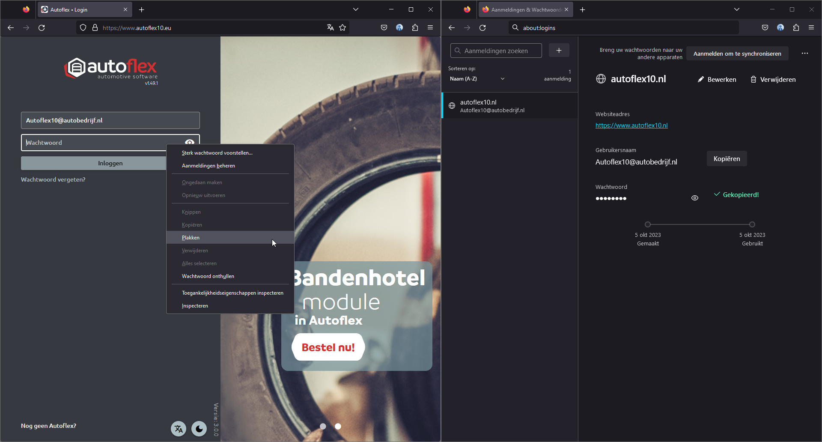This screenshot has height=442, width=822.
Task: Click the translate page icon in address bar
Action: pyautogui.click(x=330, y=27)
